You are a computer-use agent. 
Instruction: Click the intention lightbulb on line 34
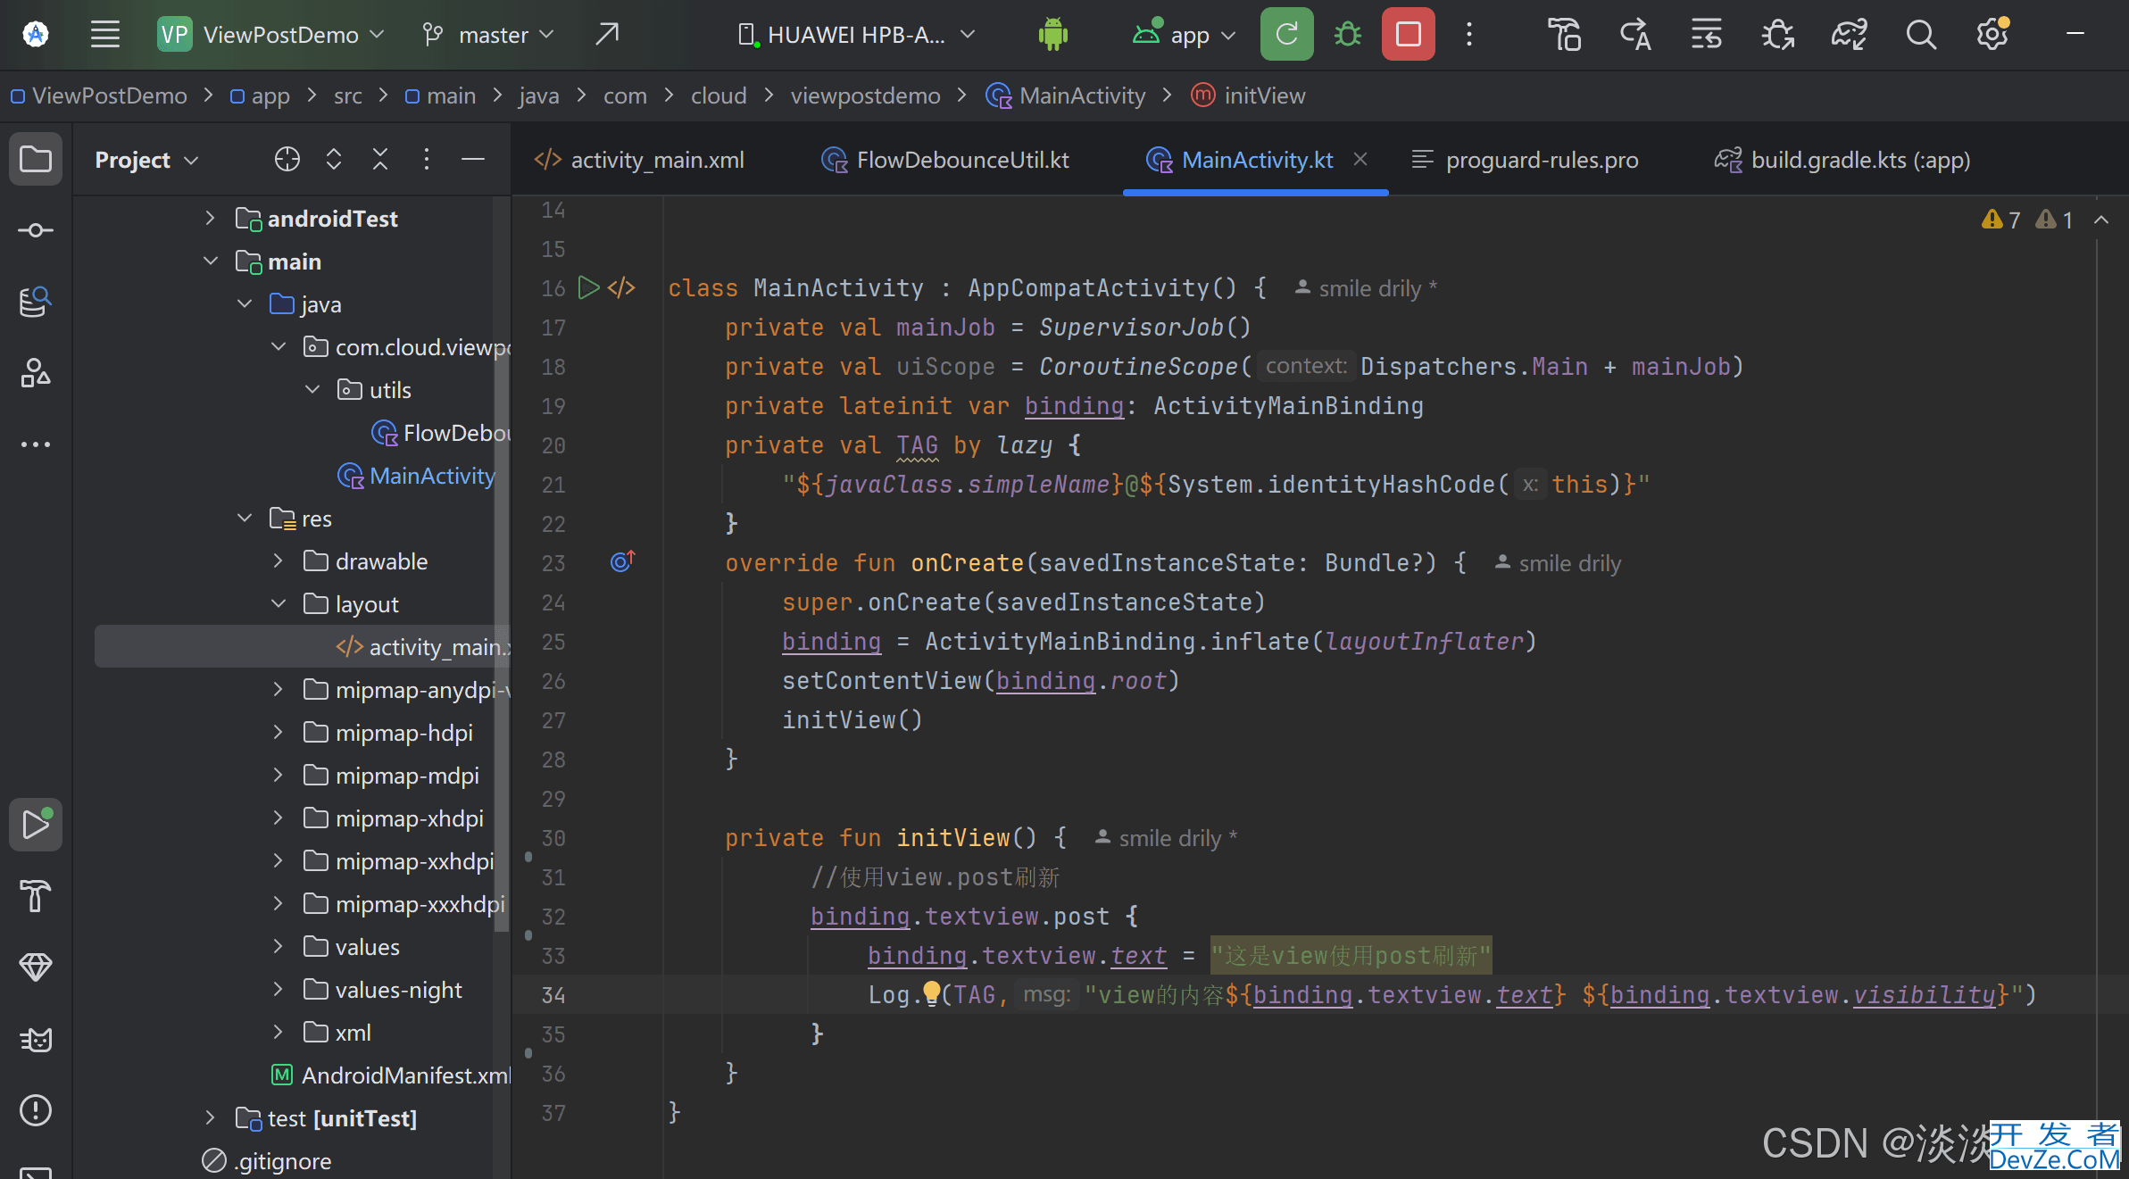pos(931,992)
